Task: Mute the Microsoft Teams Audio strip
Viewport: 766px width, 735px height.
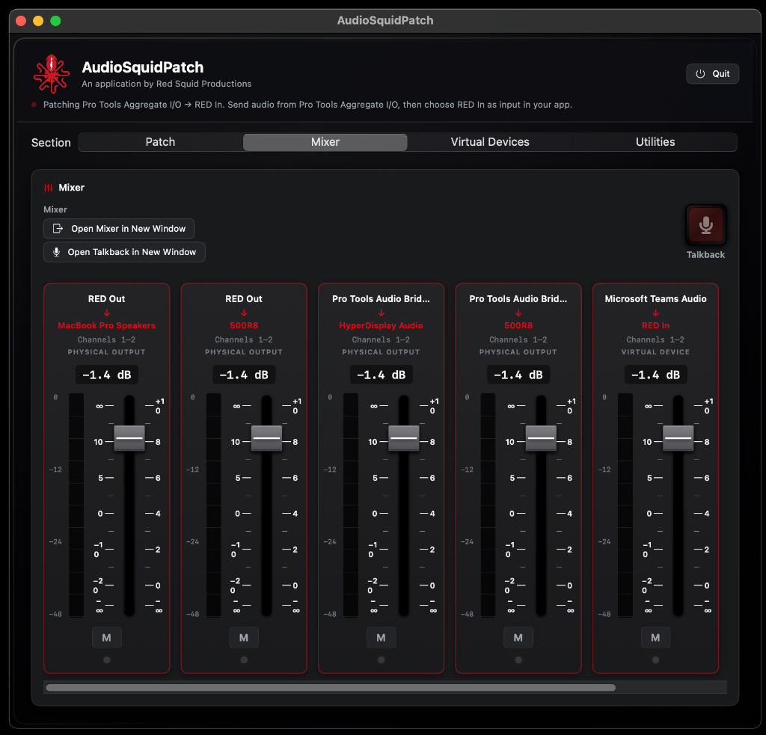Action: tap(655, 637)
